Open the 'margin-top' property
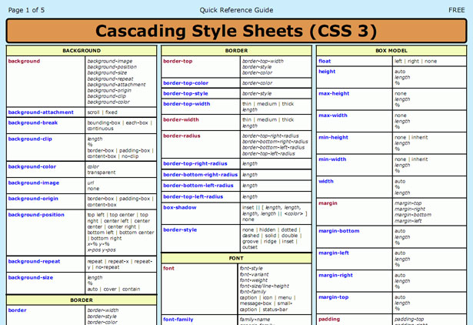 tap(333, 297)
